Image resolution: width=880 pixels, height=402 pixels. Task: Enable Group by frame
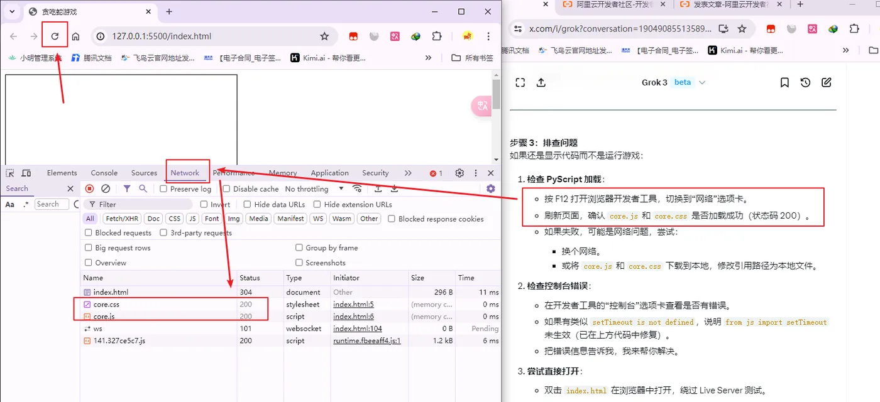pyautogui.click(x=299, y=247)
